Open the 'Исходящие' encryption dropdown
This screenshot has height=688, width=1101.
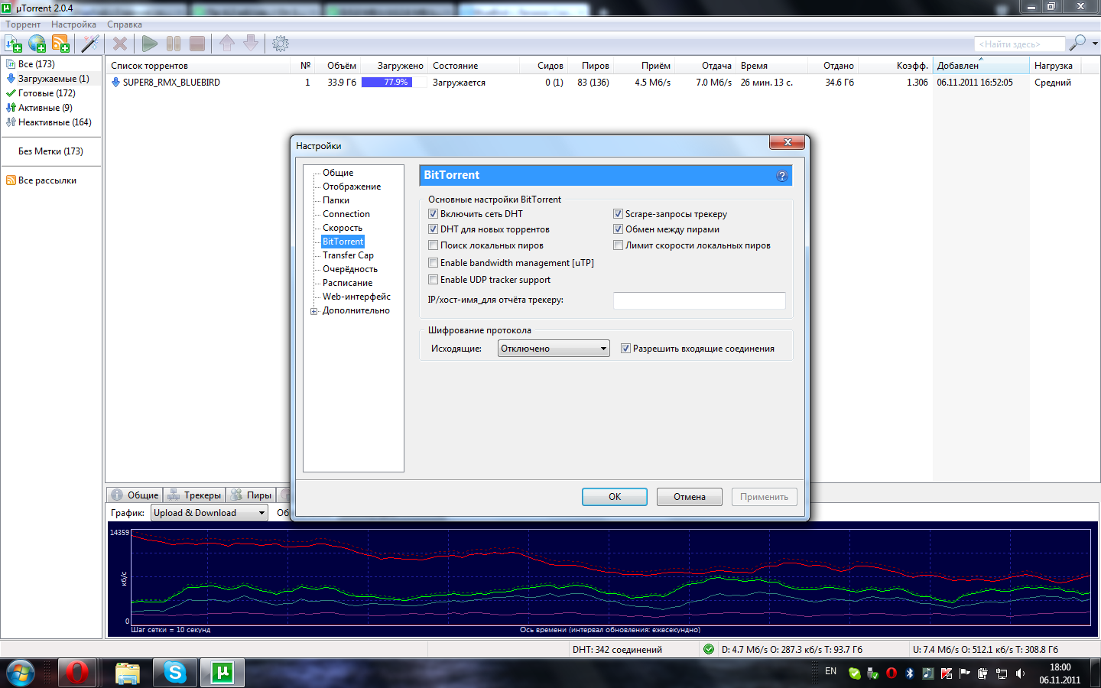click(554, 349)
